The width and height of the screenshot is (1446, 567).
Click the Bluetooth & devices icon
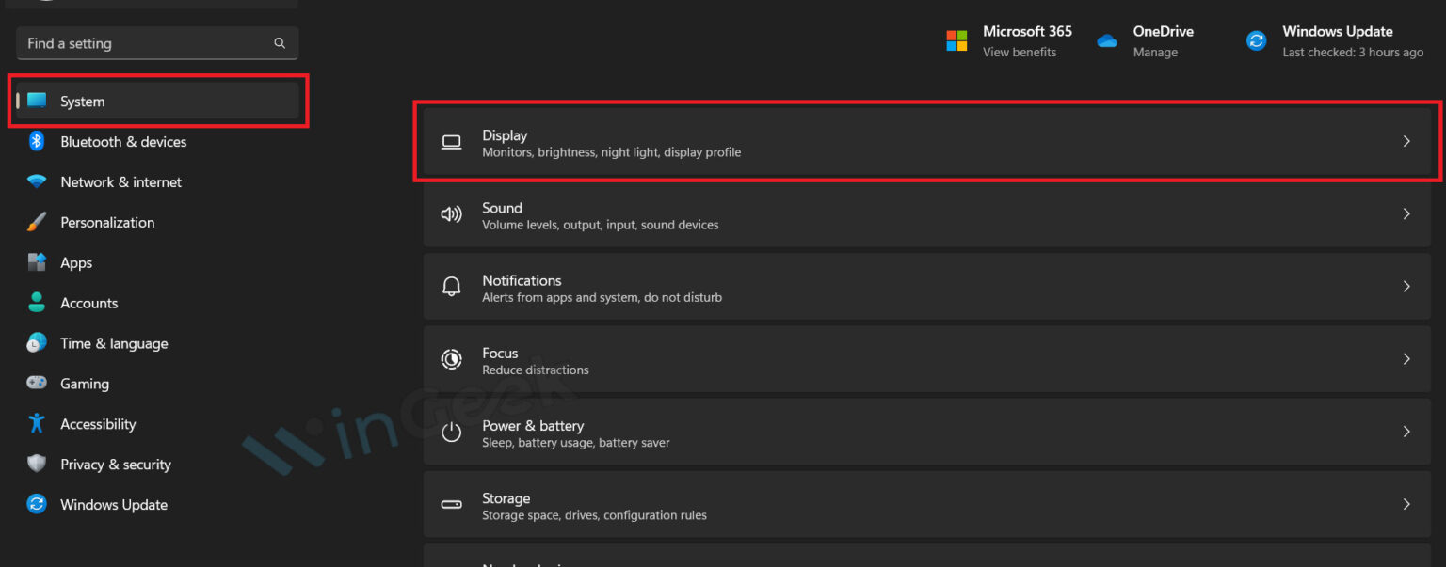(x=36, y=141)
